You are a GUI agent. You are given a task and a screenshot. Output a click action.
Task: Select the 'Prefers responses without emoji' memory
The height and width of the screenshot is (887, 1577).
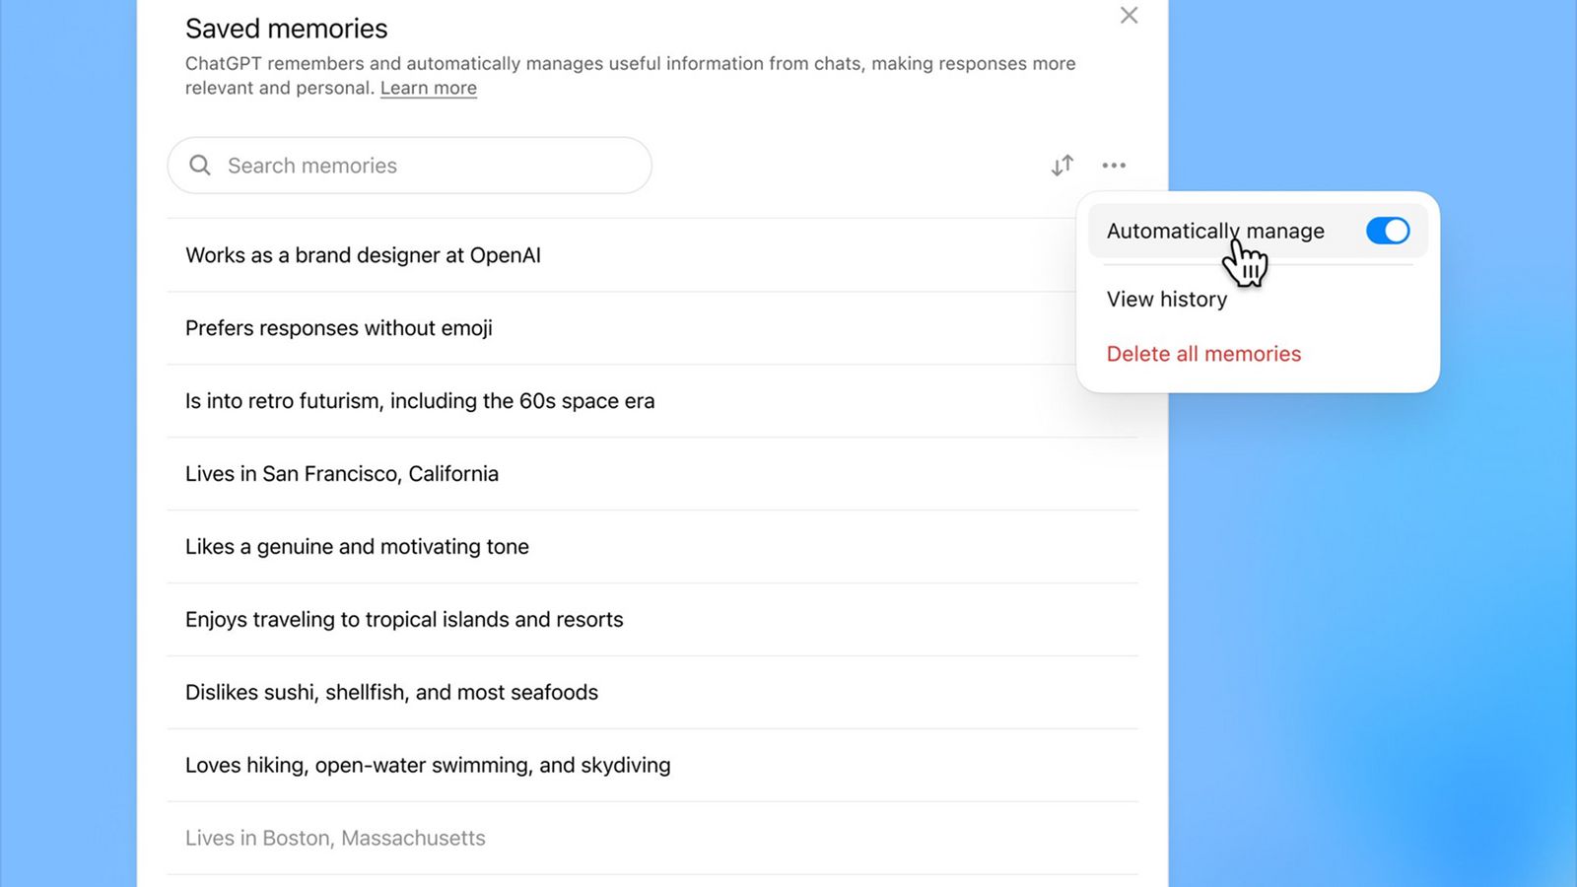338,327
